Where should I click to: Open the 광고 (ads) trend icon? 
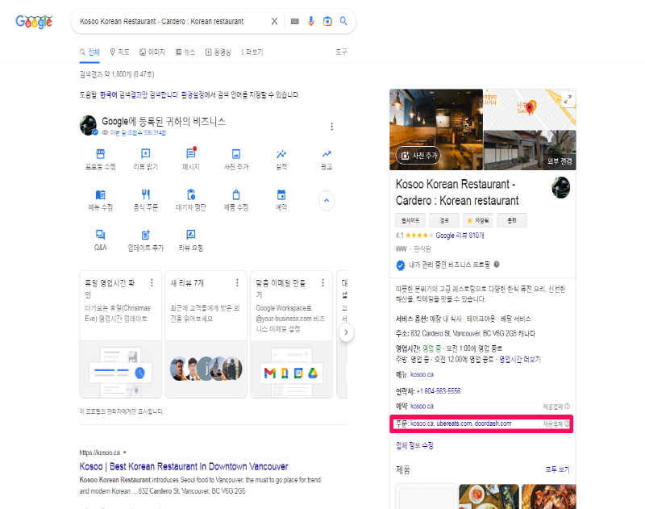[327, 153]
